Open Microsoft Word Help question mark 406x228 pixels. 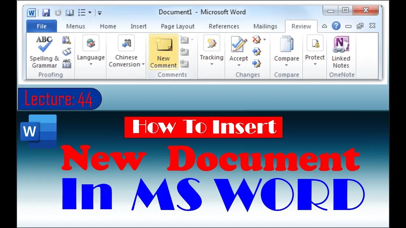(336, 26)
